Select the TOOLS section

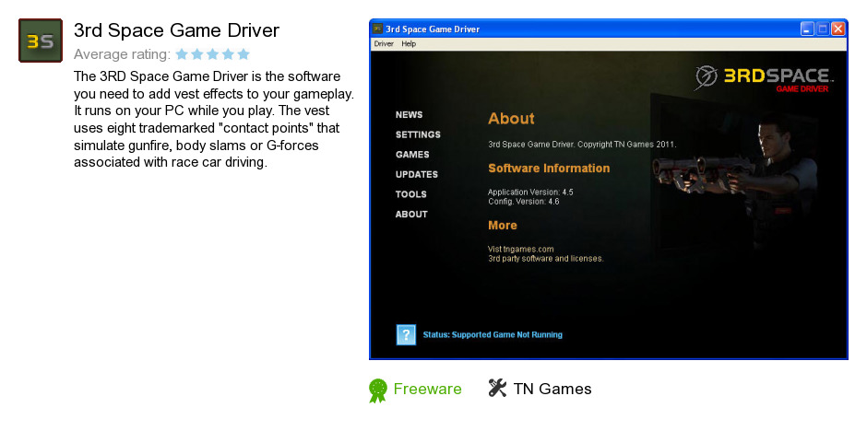pyautogui.click(x=410, y=194)
